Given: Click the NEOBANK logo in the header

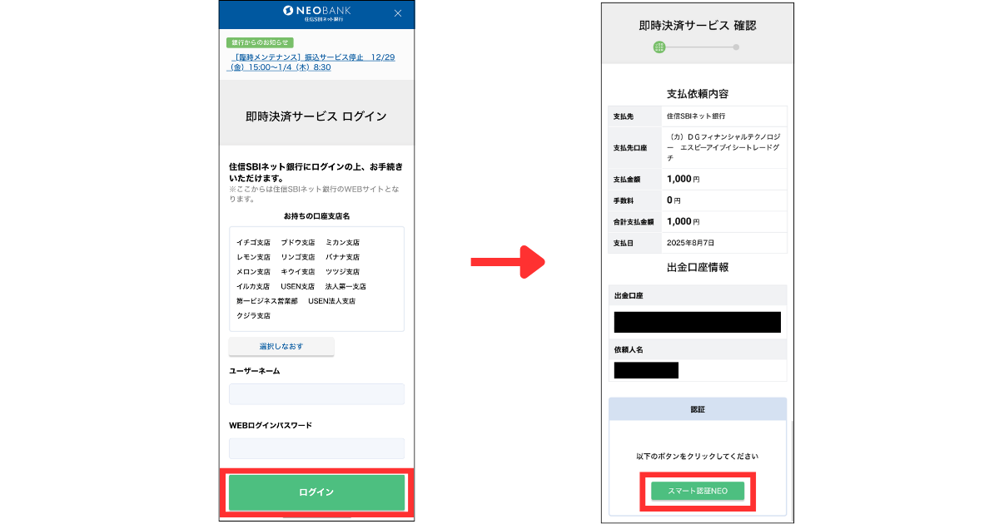Looking at the screenshot, I should 316,13.
